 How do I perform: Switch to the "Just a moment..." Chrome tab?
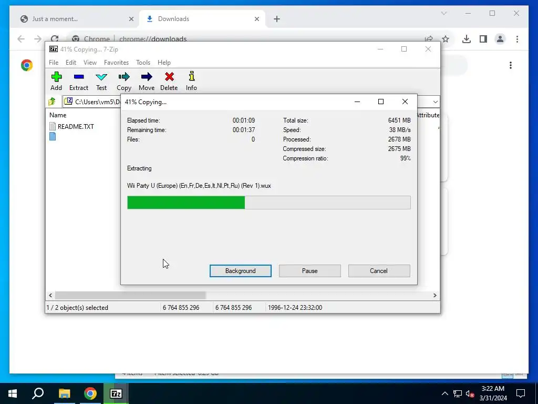(x=77, y=19)
